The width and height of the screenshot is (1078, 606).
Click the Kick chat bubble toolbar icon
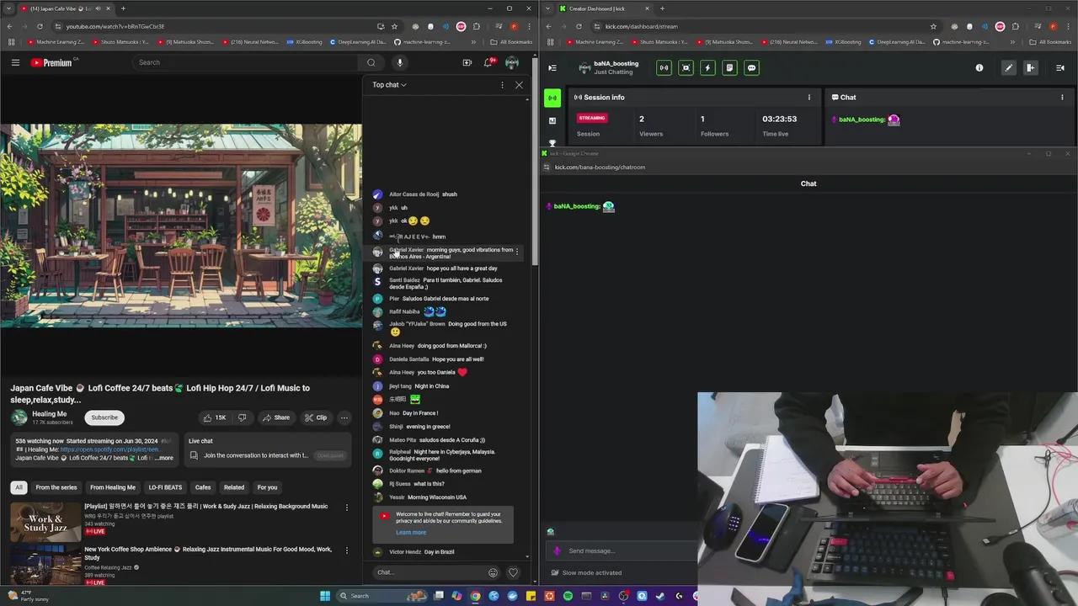[x=751, y=68]
